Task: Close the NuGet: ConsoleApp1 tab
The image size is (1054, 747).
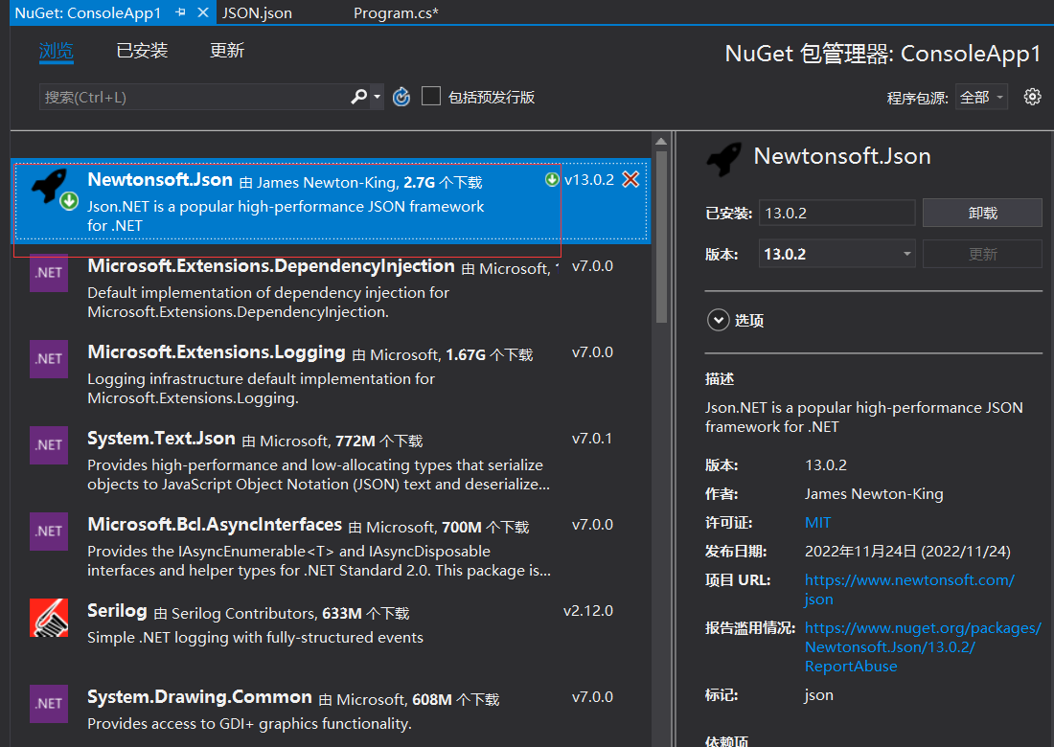Action: tap(203, 12)
